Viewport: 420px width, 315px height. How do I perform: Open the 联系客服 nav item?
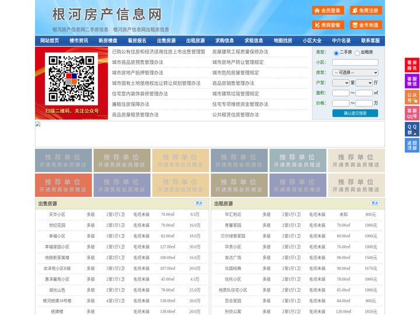(370, 41)
